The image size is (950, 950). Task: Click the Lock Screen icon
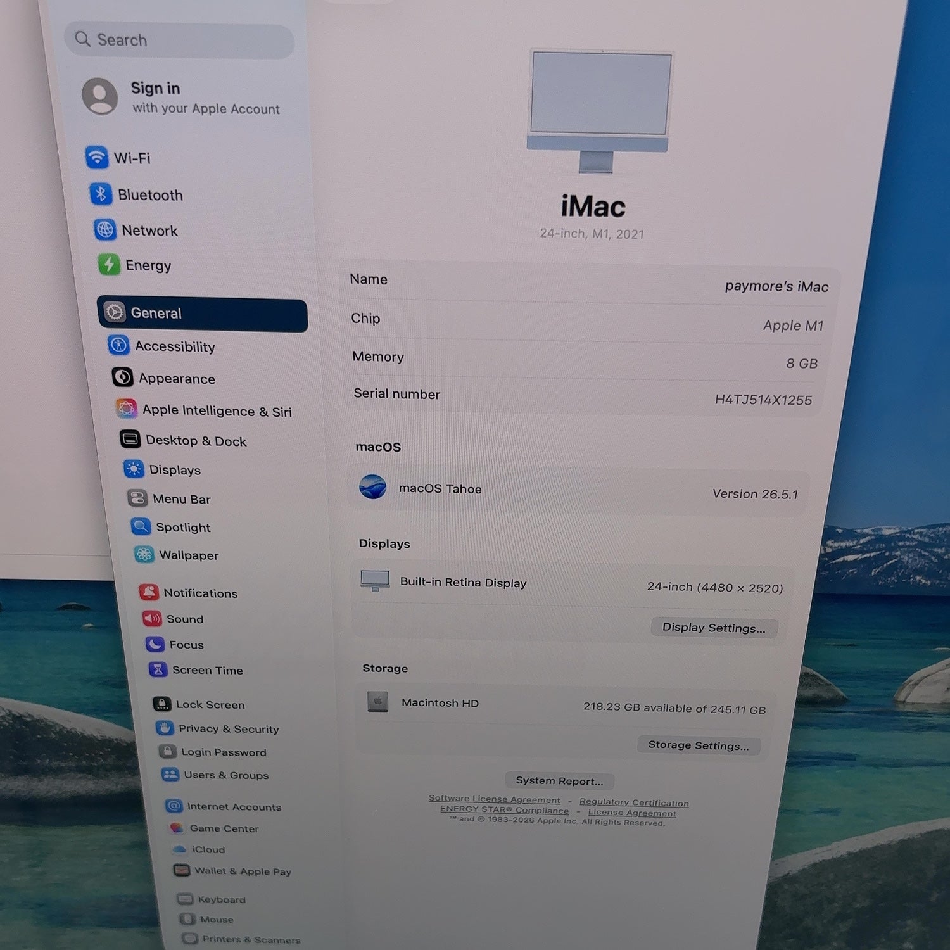point(161,704)
